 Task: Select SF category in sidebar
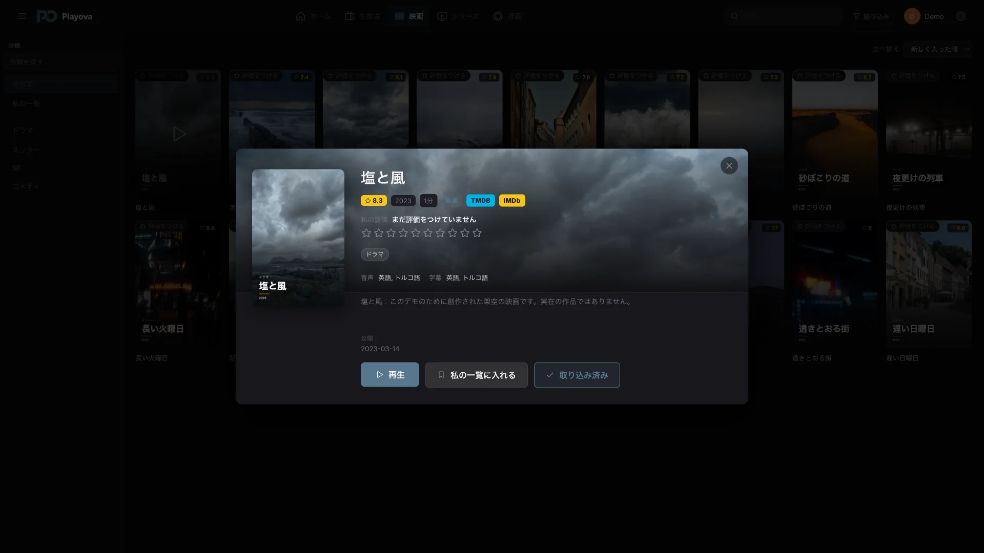pos(61,168)
